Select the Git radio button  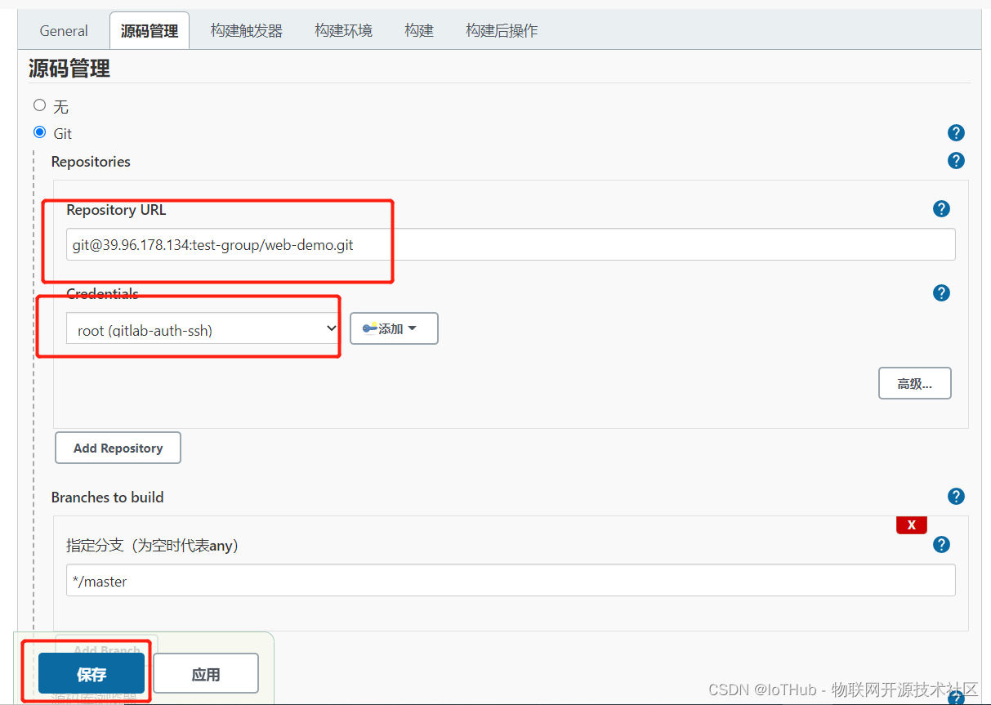click(39, 132)
